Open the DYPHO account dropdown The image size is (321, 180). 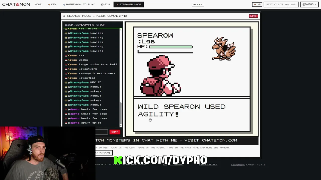point(309,4)
